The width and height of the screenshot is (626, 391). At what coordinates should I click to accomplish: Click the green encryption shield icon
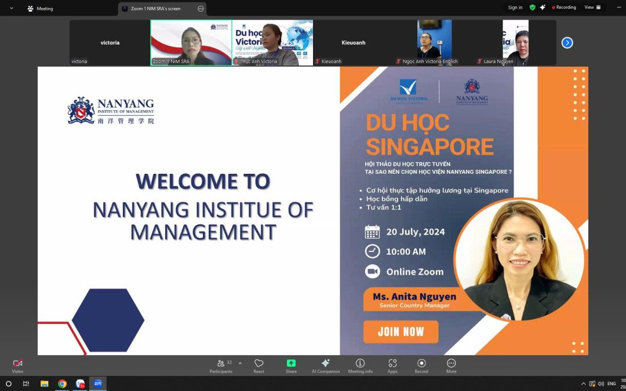pyautogui.click(x=533, y=7)
